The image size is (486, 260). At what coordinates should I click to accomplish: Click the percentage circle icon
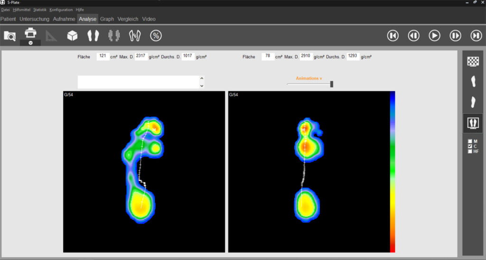[x=156, y=36]
